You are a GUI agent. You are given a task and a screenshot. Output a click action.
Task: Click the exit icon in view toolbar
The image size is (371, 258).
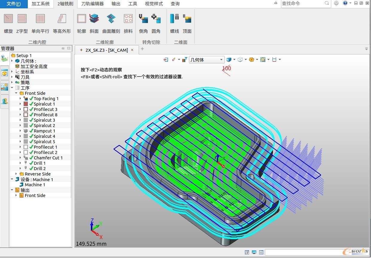coord(166,60)
